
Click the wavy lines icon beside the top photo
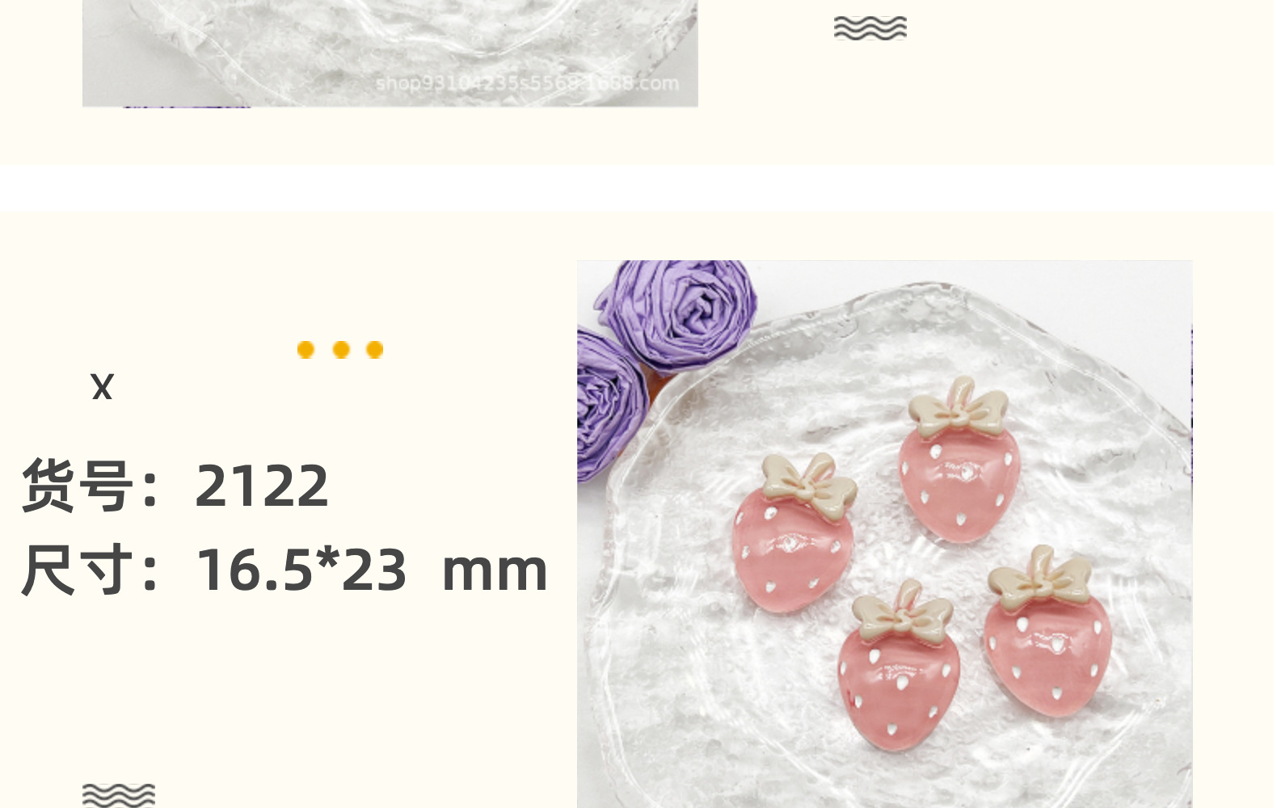870,27
